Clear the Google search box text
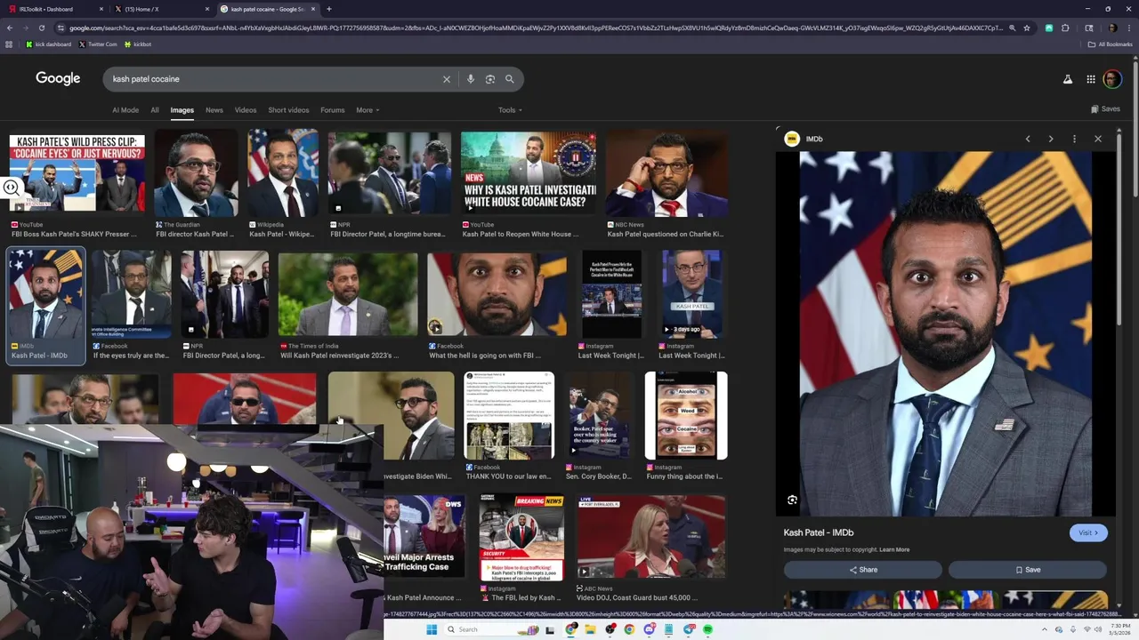This screenshot has height=640, width=1139. pos(447,79)
